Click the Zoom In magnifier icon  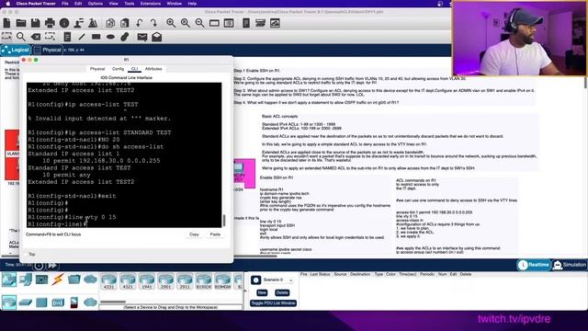coord(171,23)
